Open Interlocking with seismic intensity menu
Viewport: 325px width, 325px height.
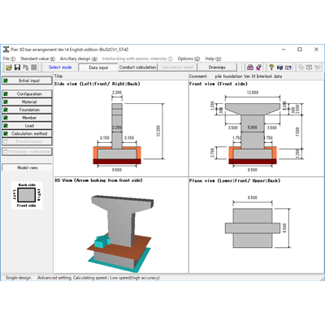click(137, 58)
